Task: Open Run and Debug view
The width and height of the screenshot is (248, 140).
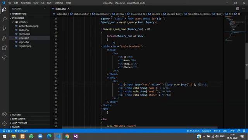Action: (4, 38)
